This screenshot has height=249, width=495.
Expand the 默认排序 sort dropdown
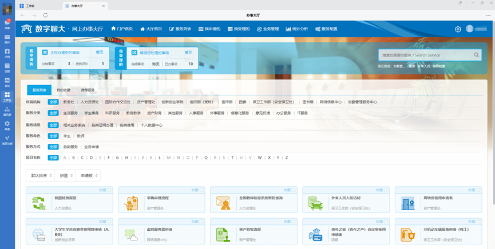[42, 175]
